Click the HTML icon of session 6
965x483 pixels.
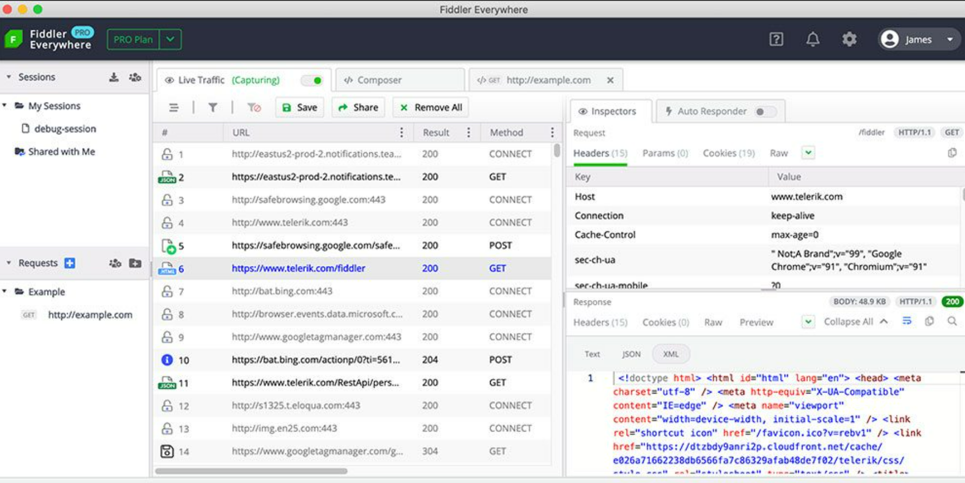(167, 269)
